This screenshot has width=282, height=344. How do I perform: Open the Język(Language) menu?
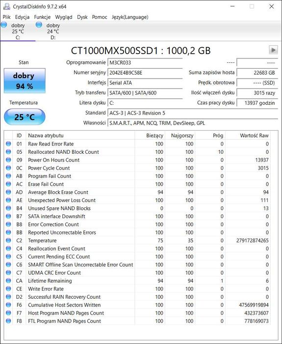tap(130, 17)
